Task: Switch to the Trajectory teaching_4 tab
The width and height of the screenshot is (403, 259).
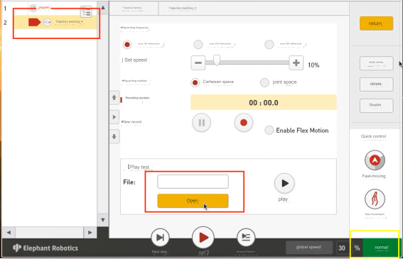Action: (x=182, y=9)
